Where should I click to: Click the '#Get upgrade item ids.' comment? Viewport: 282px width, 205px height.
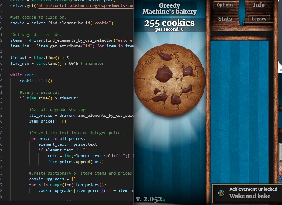[x=36, y=35]
